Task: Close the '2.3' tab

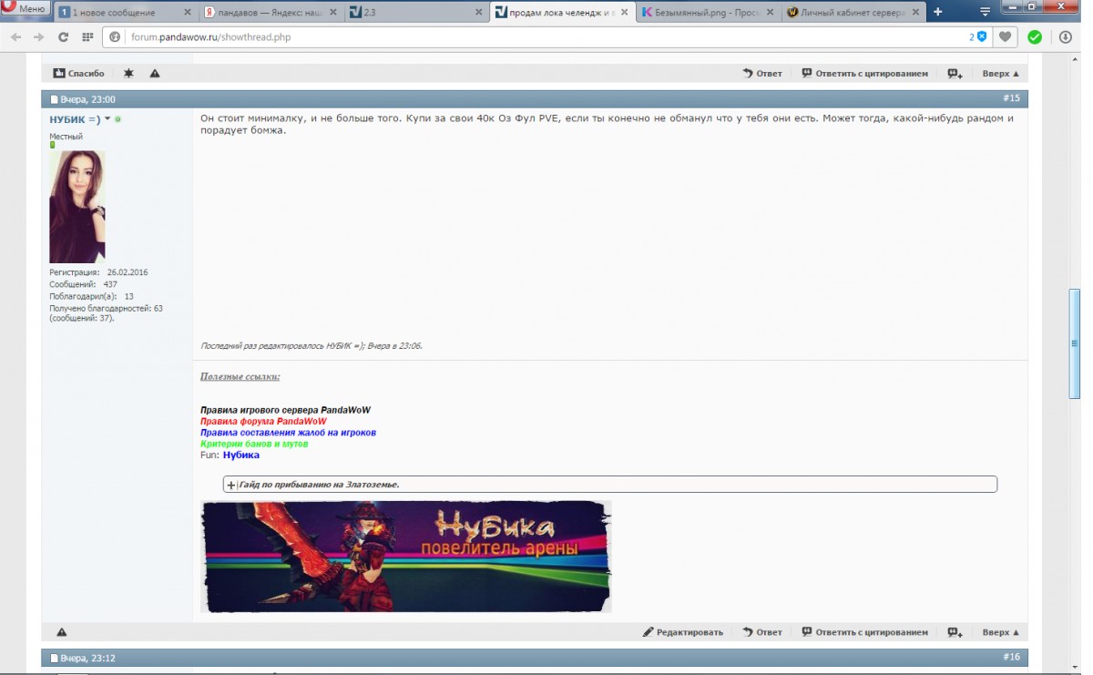Action: click(478, 13)
